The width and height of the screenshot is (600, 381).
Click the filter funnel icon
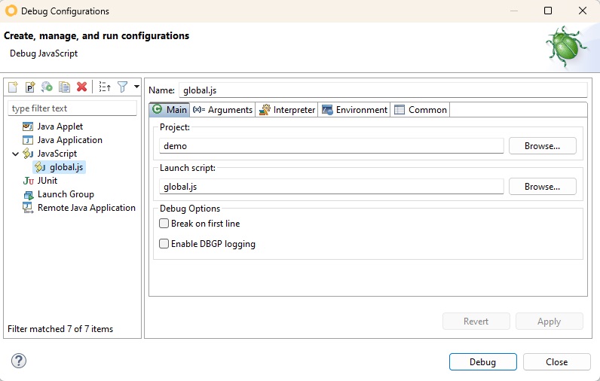coord(122,87)
